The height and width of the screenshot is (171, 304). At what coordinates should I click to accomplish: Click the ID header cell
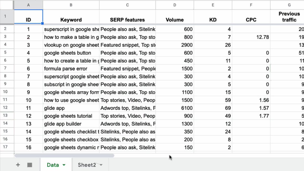tap(28, 17)
